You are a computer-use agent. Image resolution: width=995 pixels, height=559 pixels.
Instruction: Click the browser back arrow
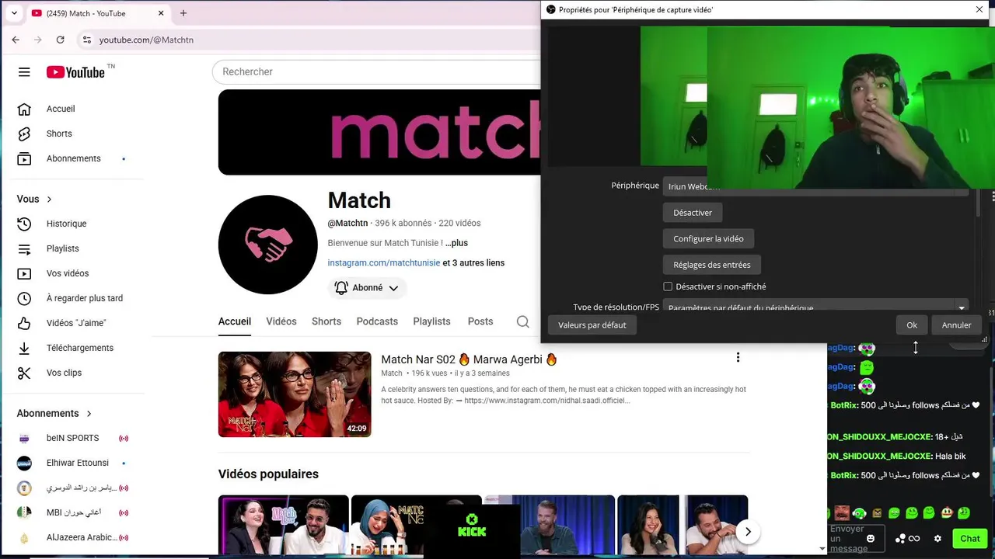(x=16, y=40)
